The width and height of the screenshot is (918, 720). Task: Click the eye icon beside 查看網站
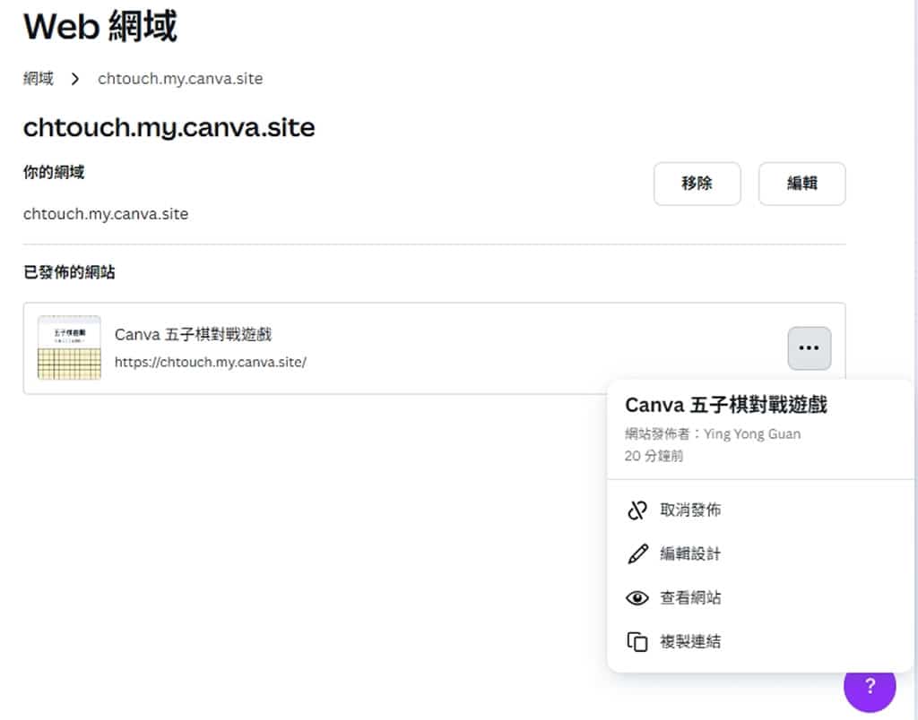tap(637, 597)
